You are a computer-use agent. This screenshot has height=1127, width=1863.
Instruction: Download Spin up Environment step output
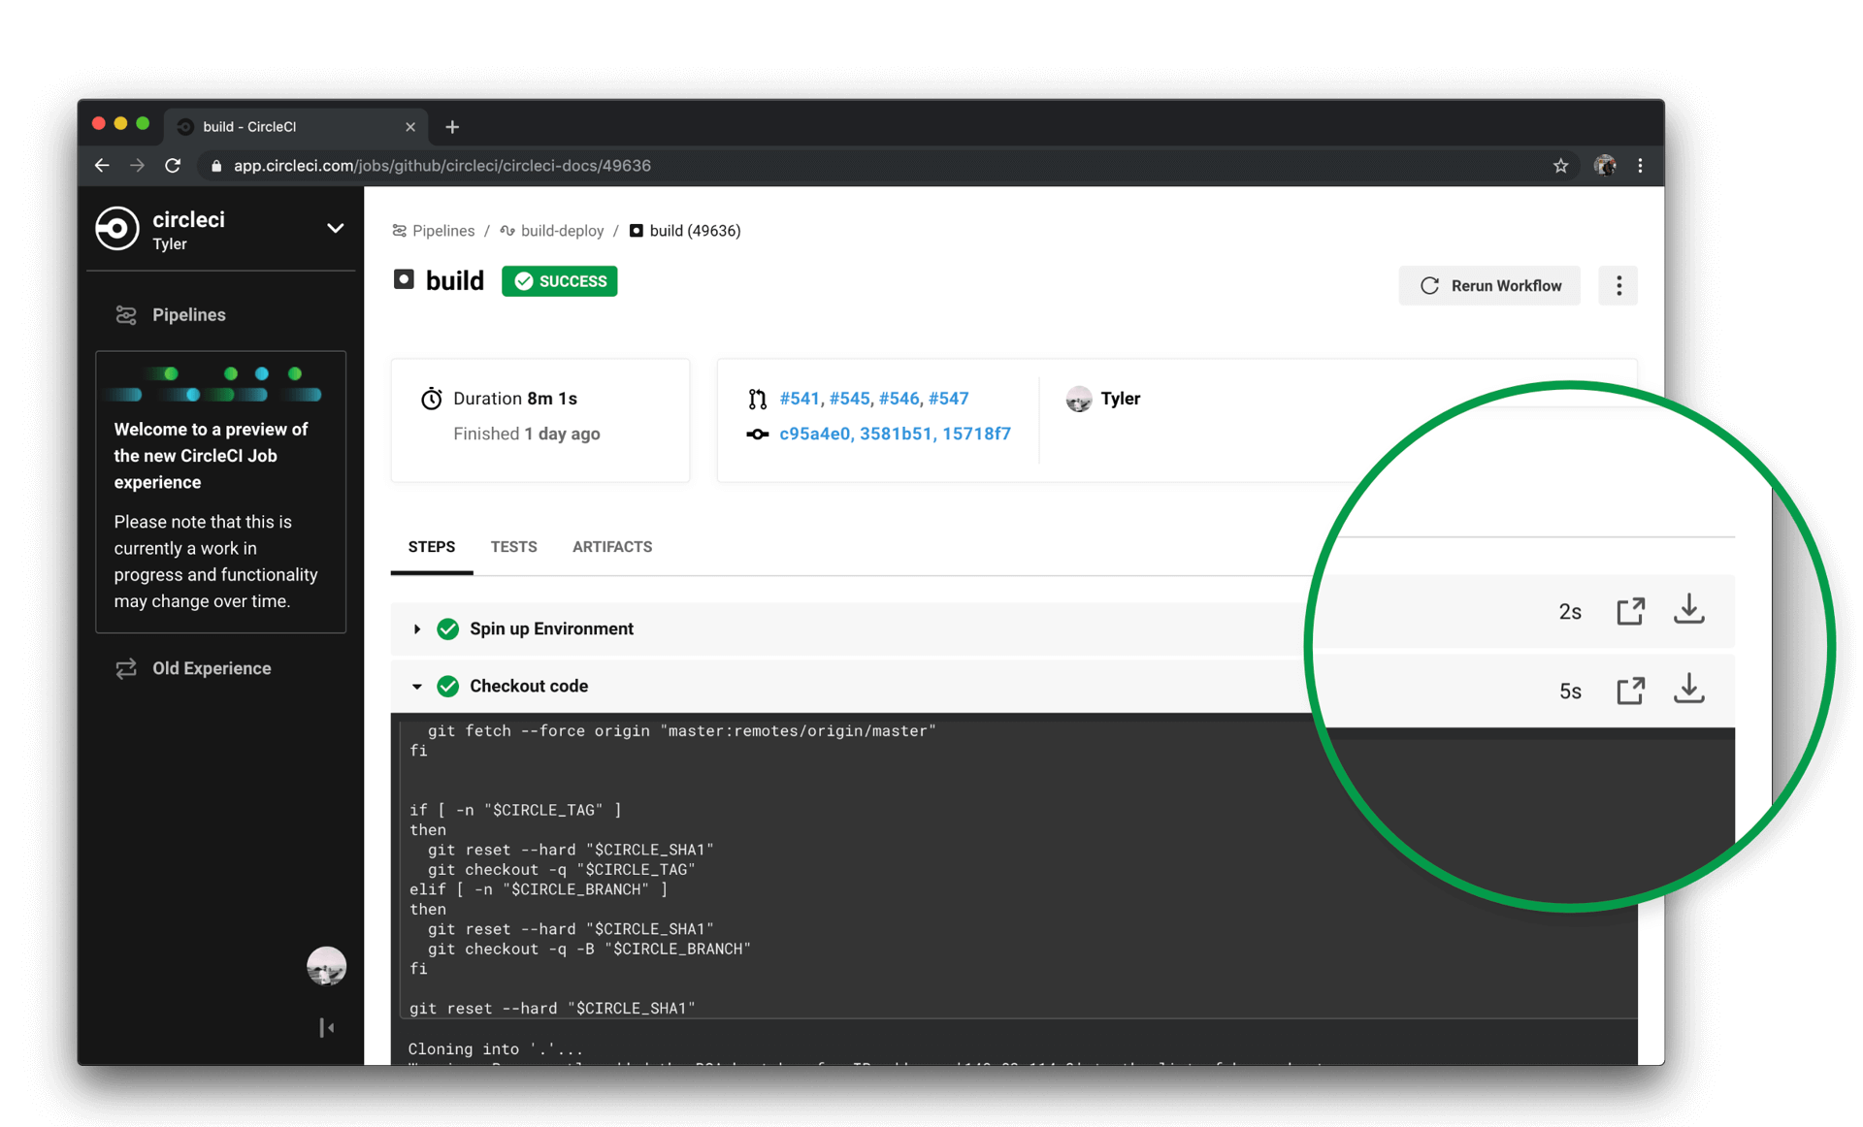point(1688,609)
